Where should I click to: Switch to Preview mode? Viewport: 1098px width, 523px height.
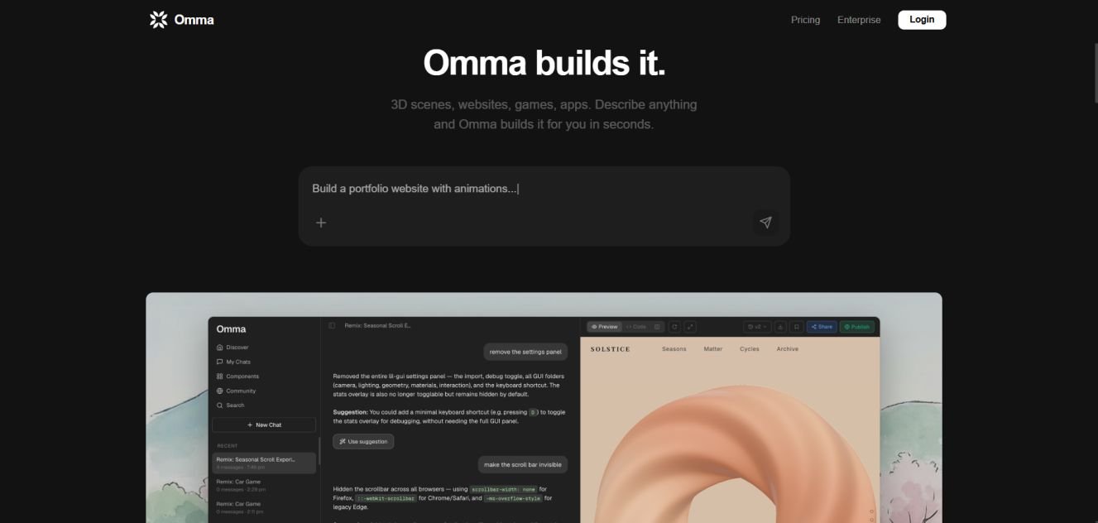click(604, 327)
